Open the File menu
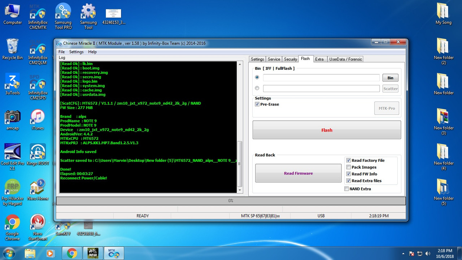Viewport: 462px width, 260px height. 62,52
